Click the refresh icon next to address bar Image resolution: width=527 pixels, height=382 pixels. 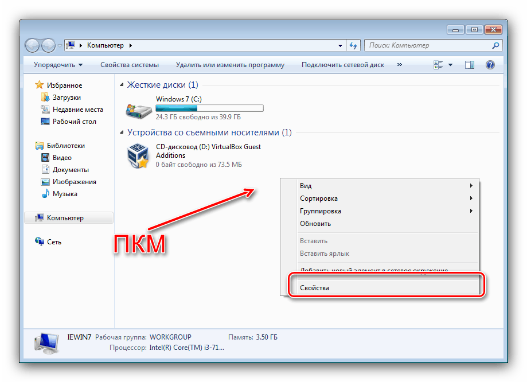click(353, 45)
